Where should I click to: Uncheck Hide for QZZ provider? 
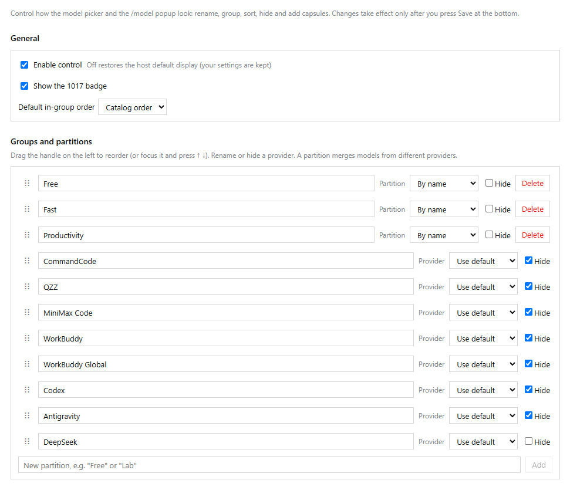point(528,286)
